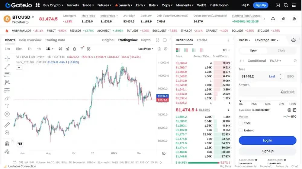Select the third order book view icon
Screen dimensions: 302x169
click(x=194, y=50)
